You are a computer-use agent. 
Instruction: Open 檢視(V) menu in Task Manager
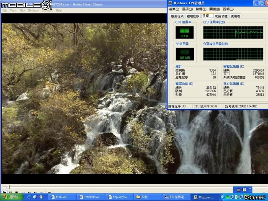point(201,9)
